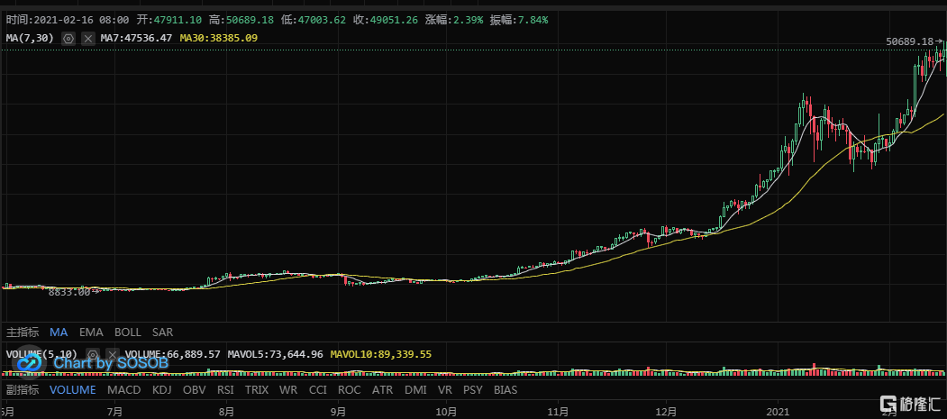Select the RSI sub-indicator
947x419 pixels.
(225, 390)
